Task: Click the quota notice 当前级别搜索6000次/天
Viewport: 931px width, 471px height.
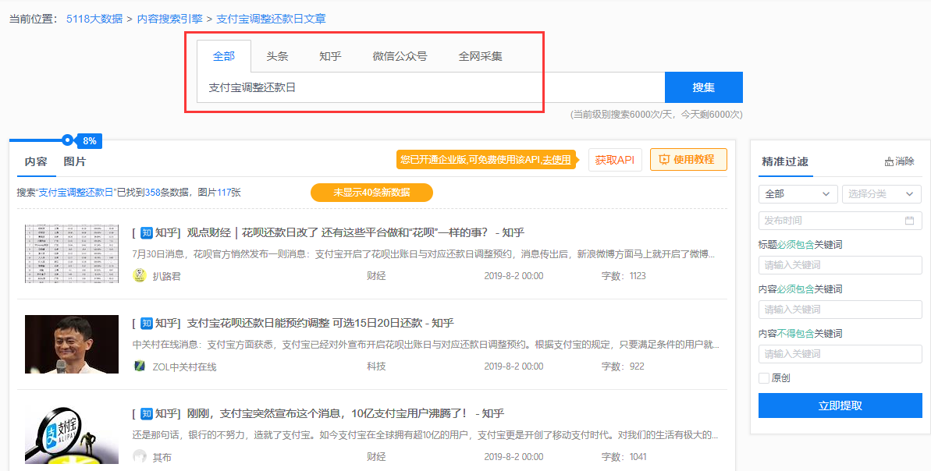Action: click(656, 114)
